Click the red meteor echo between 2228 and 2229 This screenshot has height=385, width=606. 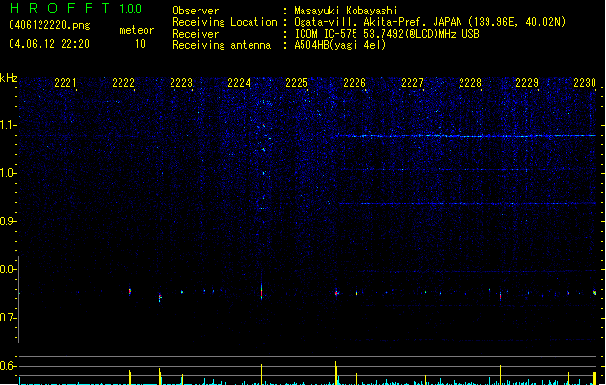[x=500, y=296]
